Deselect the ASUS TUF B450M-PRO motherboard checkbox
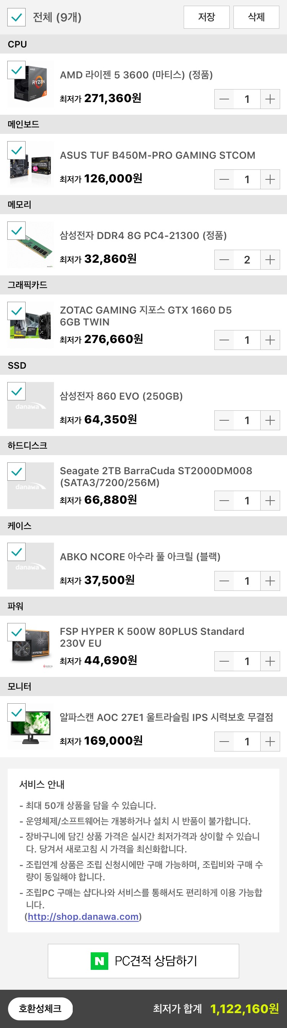Viewport: 287px width, 1028px height. click(16, 150)
